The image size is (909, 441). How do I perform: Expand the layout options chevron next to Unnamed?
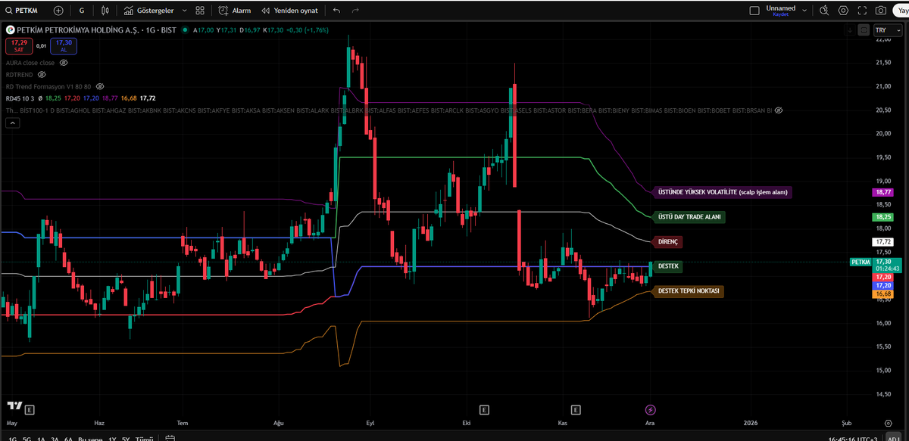pos(804,11)
